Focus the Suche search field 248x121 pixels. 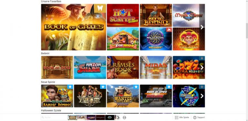(54, 117)
